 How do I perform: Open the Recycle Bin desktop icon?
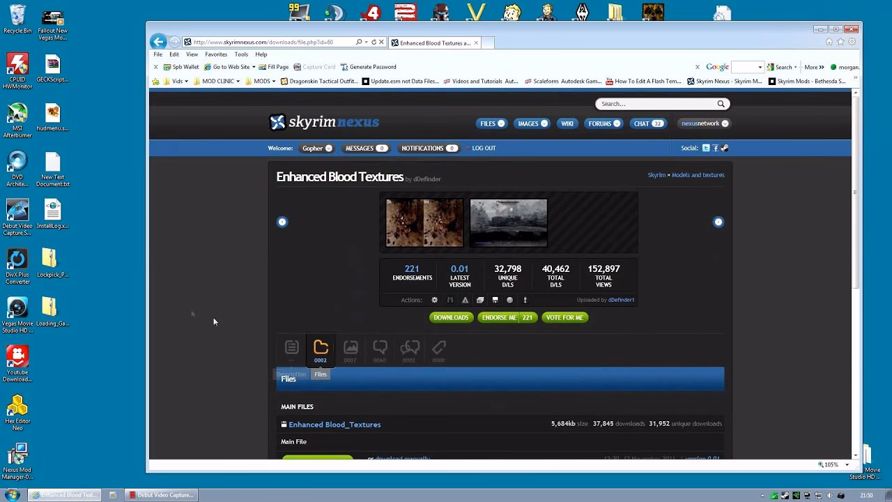(17, 19)
